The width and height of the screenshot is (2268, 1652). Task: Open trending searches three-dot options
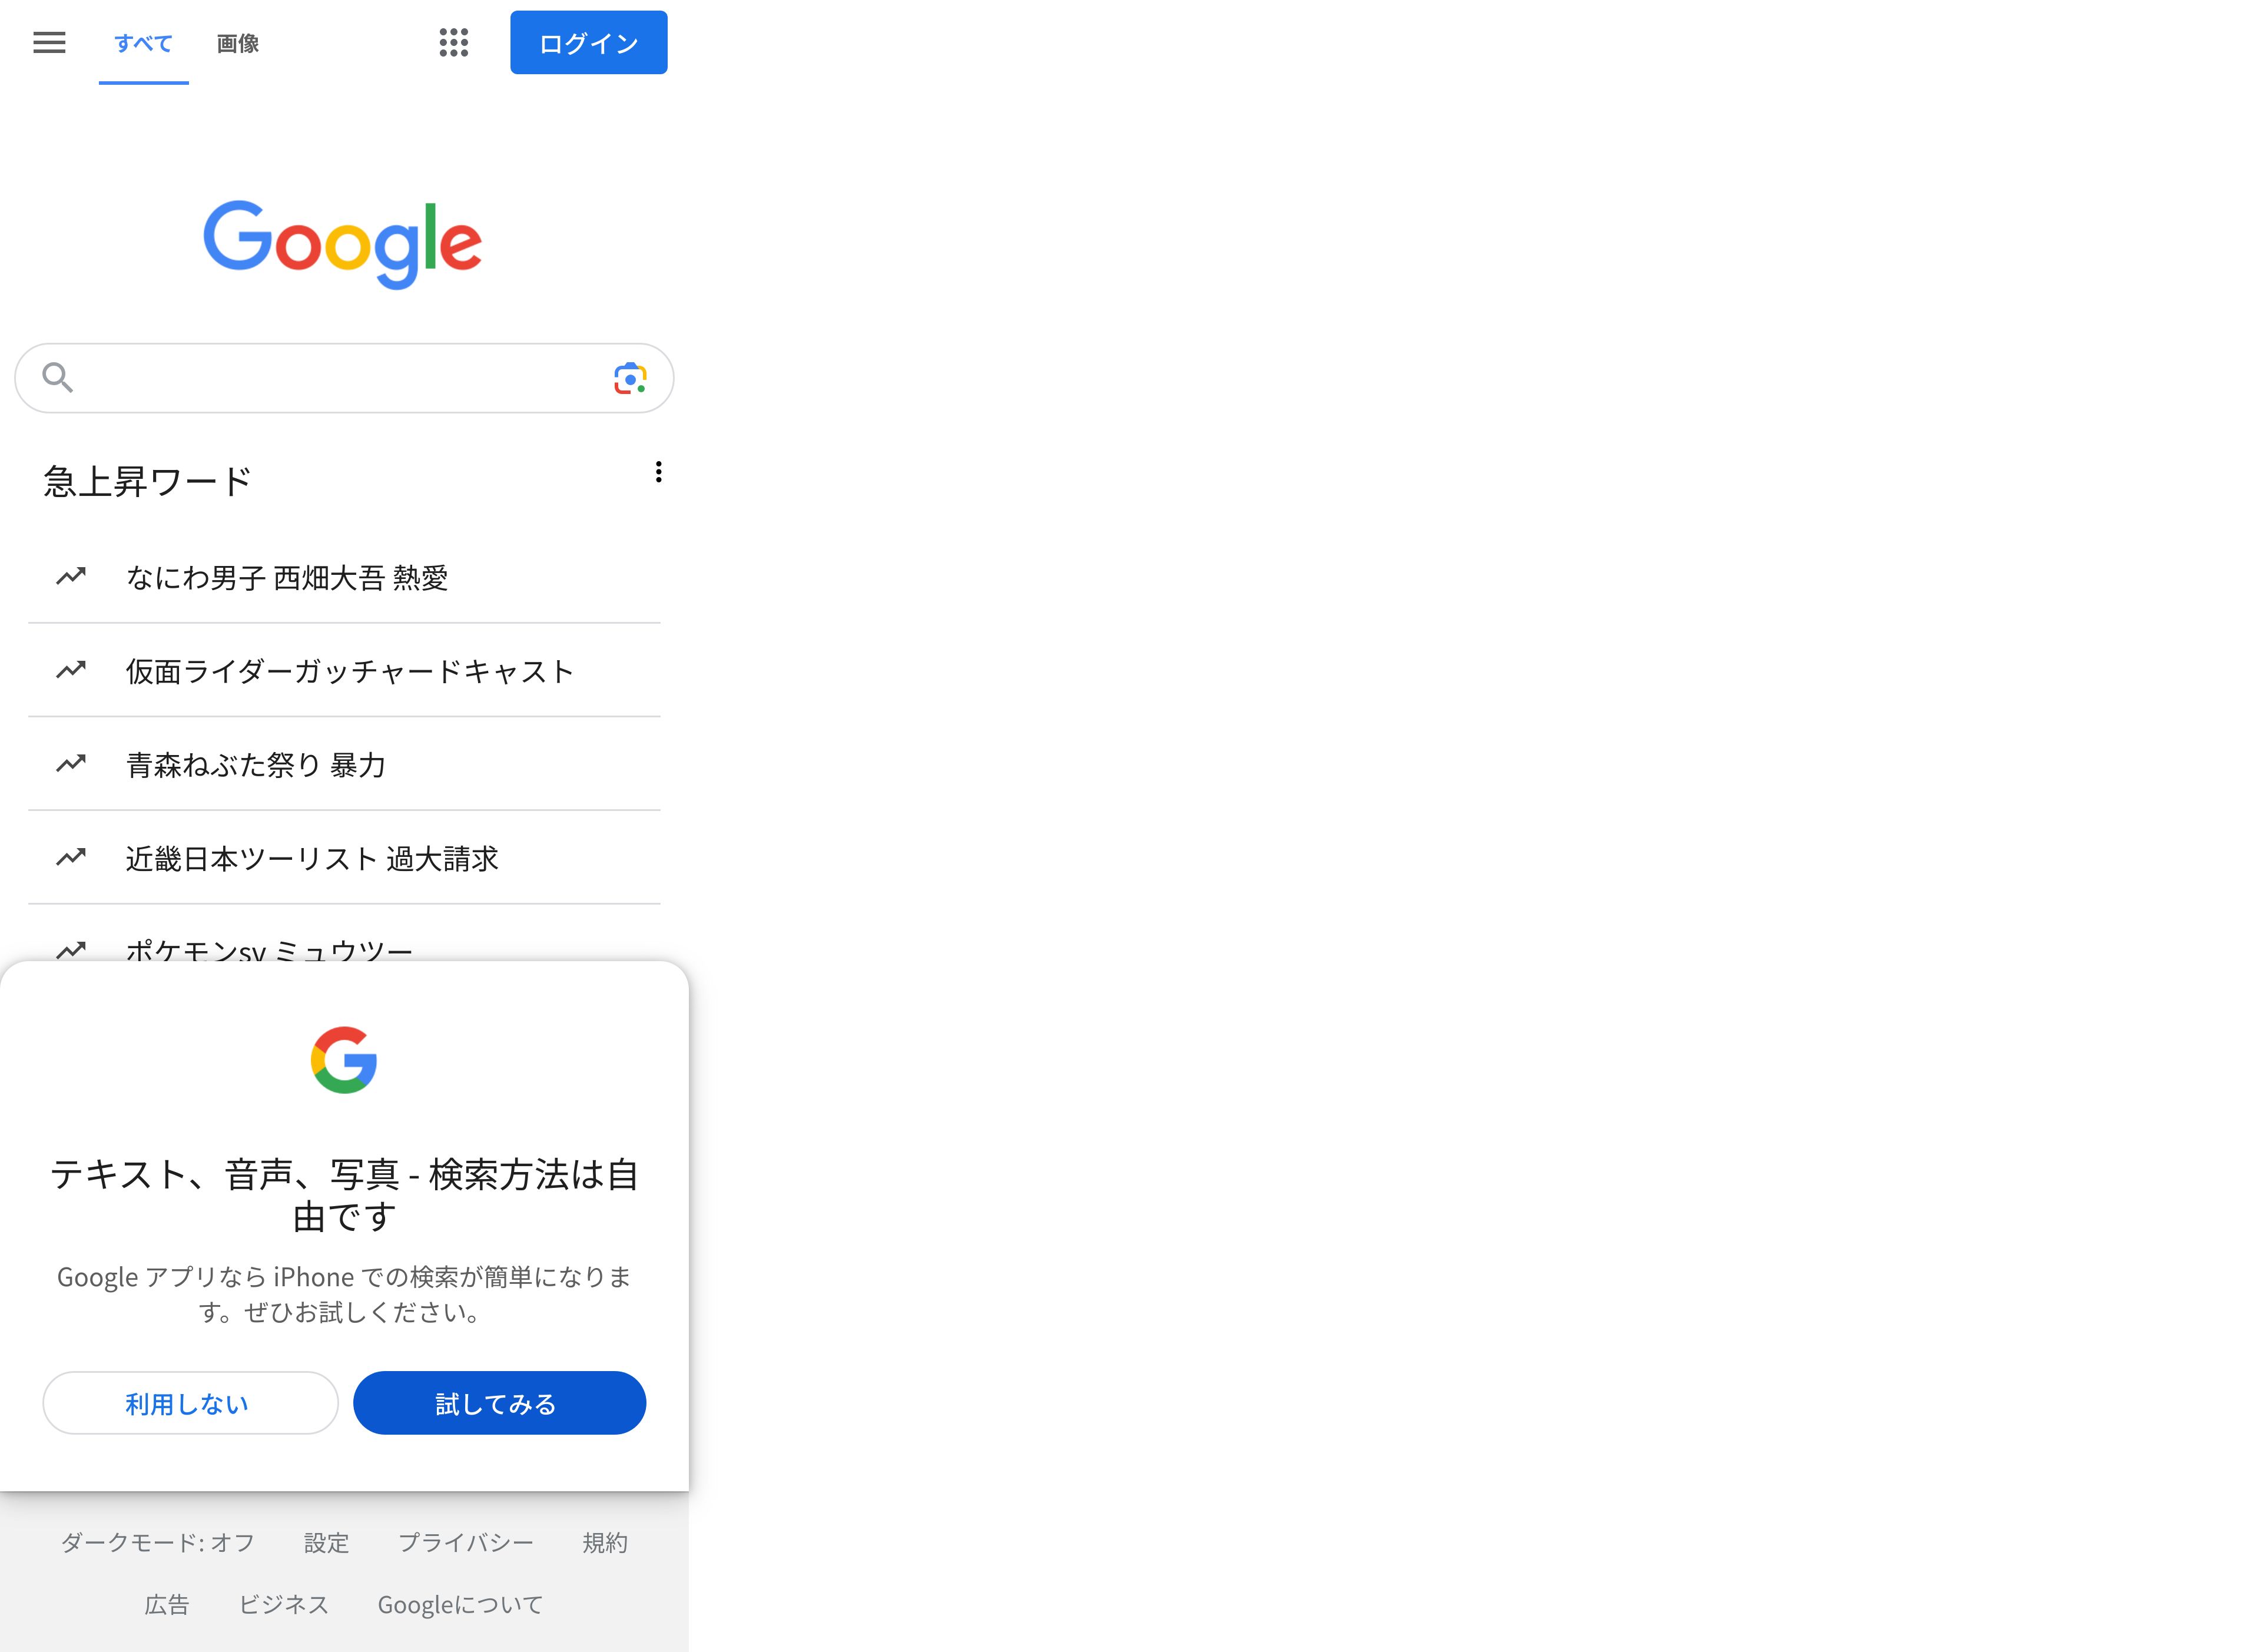click(x=658, y=472)
